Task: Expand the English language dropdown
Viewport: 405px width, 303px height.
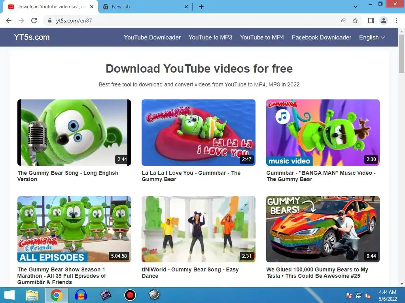Action: 372,37
